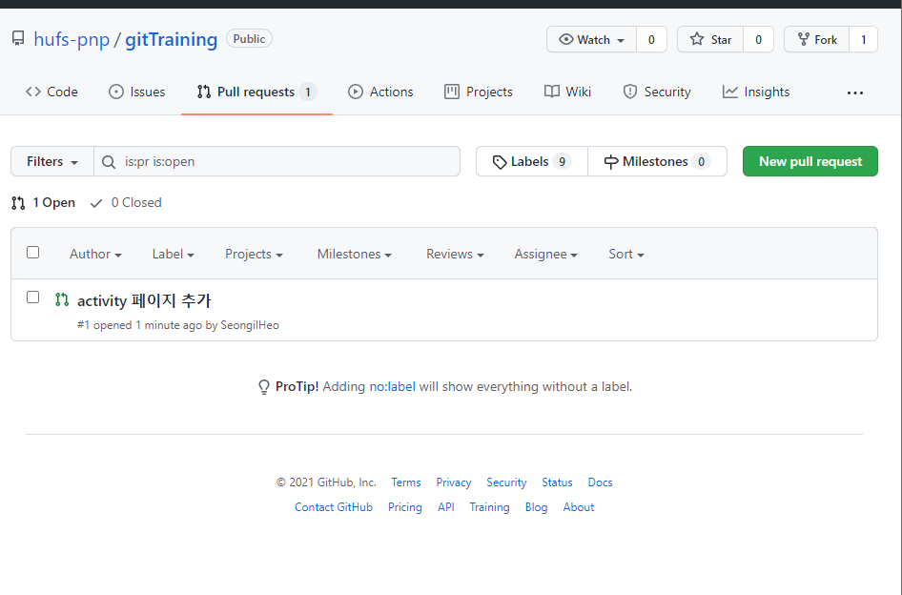Click the stargazers count 0
Screen dimensions: 902x595
(758, 39)
